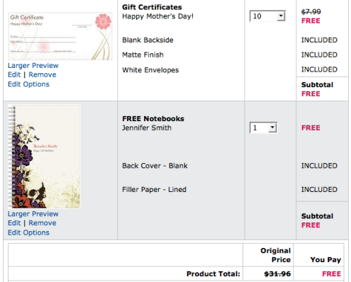The image size is (351, 282).
Task: Click the Jennifer Smith design name
Action: [147, 128]
